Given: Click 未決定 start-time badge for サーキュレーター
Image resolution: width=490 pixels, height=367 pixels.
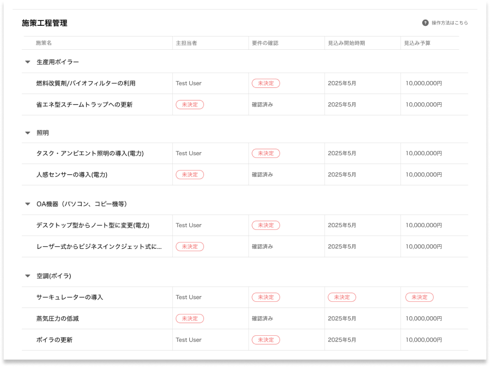Looking at the screenshot, I should [342, 297].
